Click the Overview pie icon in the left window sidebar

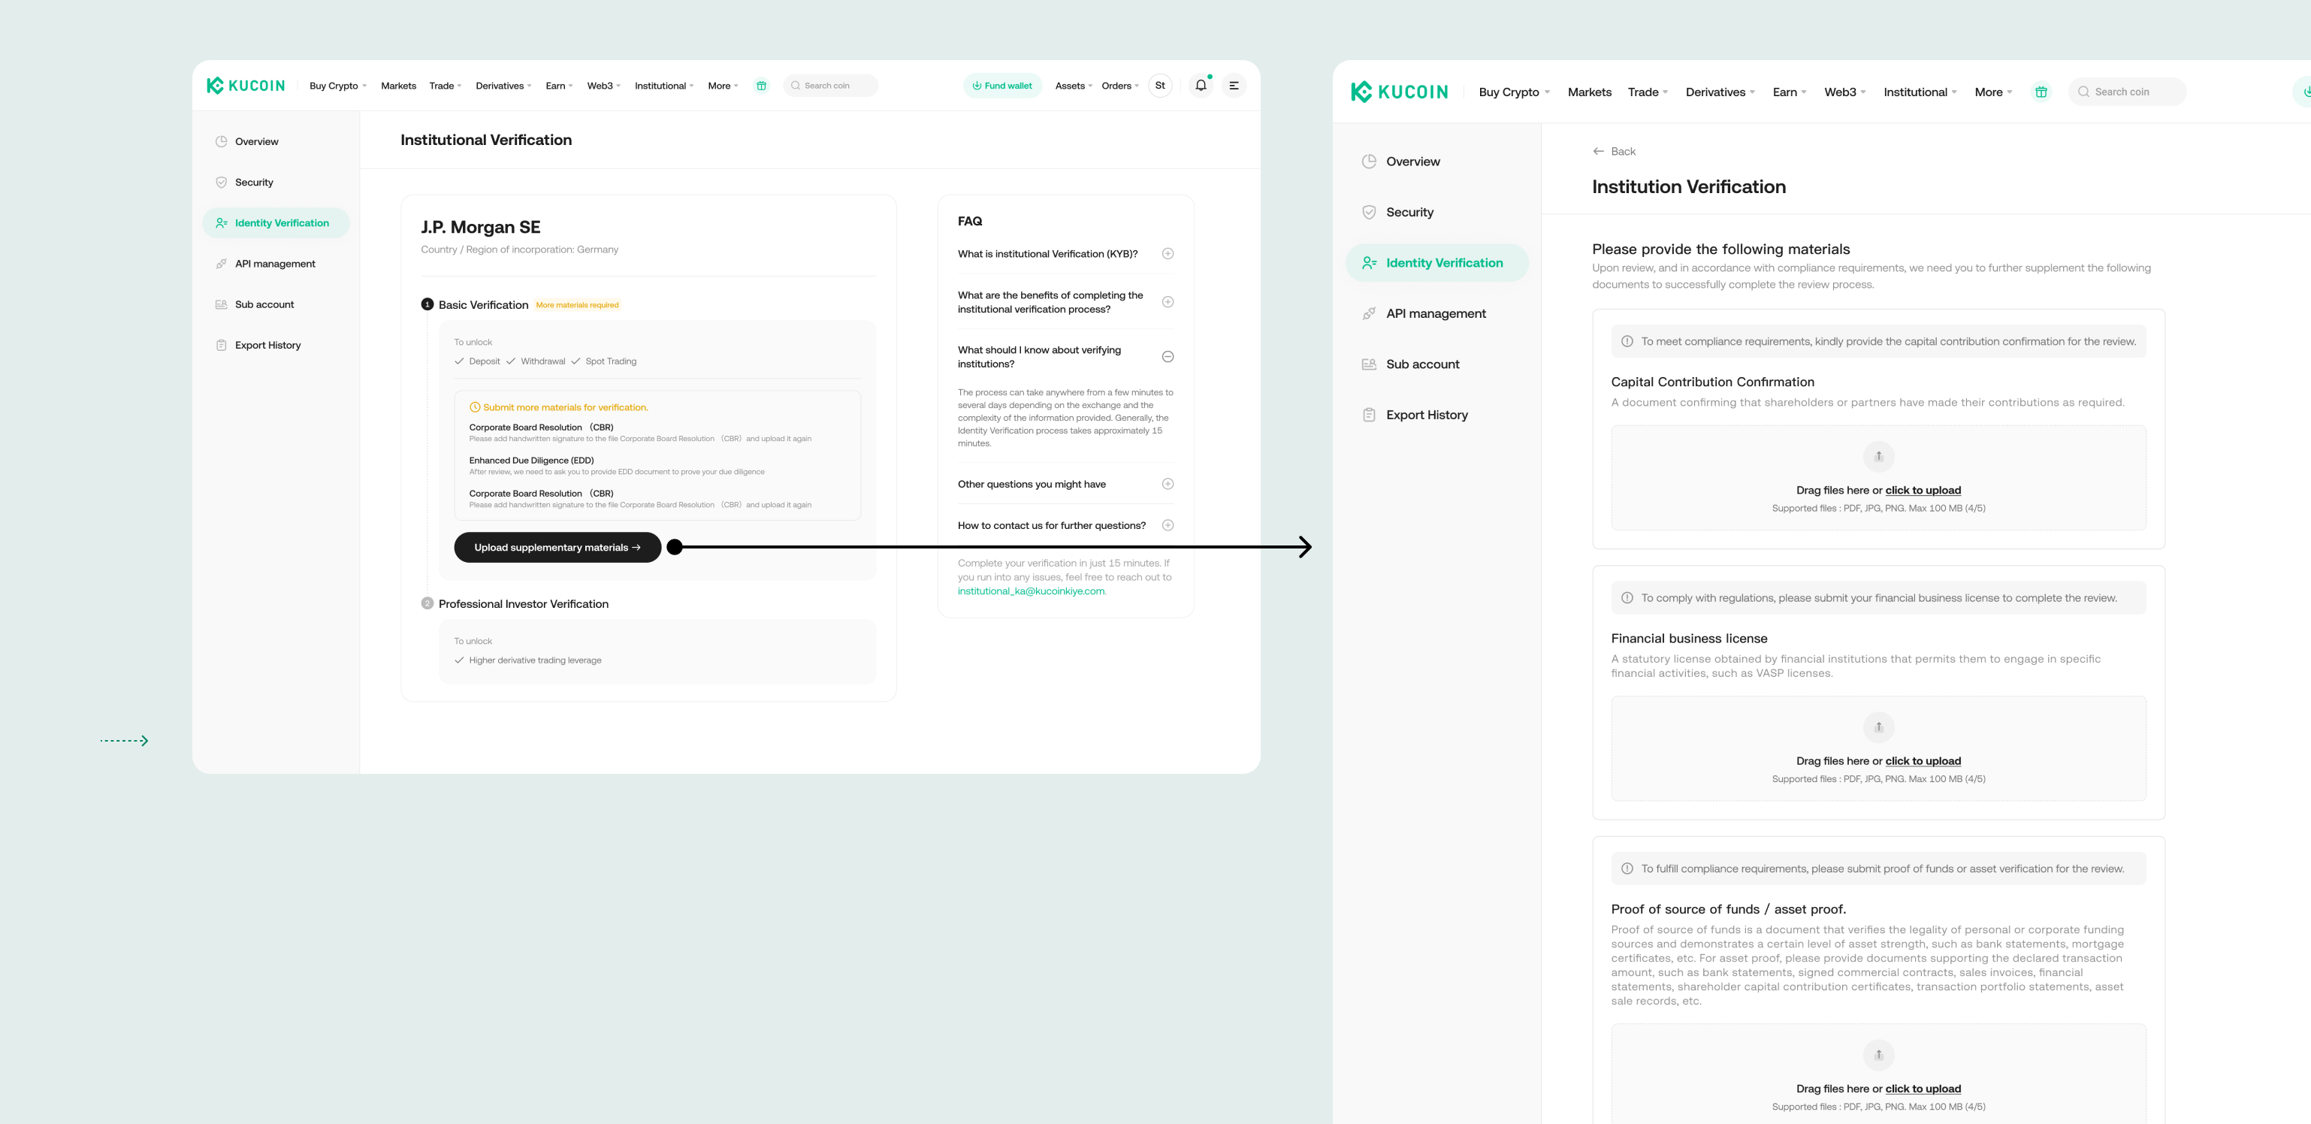(x=221, y=140)
